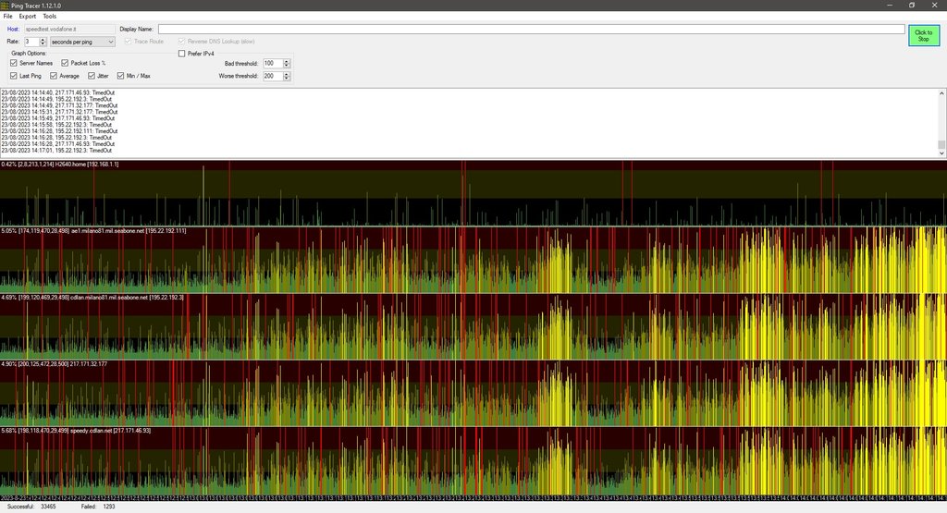Viewport: 947px width, 513px height.
Task: Increase the Rate with the up arrow
Action: (43, 40)
